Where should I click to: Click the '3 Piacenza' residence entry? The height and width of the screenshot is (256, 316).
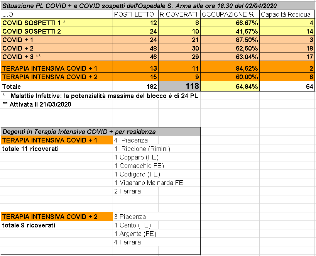pos(130,217)
